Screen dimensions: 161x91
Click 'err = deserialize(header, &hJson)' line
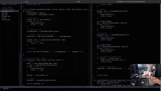pyautogui.click(x=112, y=23)
